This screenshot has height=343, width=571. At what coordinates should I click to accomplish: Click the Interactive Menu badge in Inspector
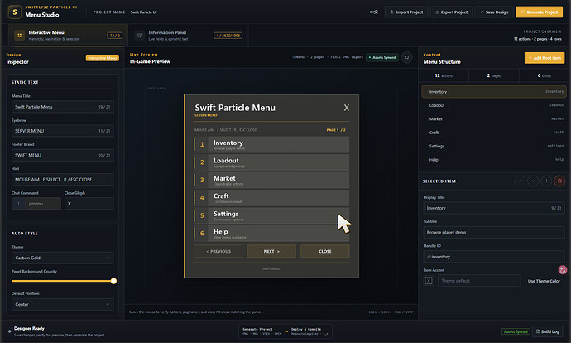click(x=103, y=58)
